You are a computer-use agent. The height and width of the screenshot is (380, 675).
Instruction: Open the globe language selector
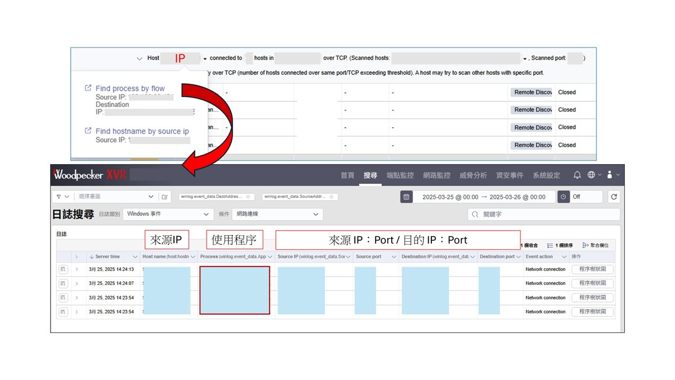coord(591,175)
